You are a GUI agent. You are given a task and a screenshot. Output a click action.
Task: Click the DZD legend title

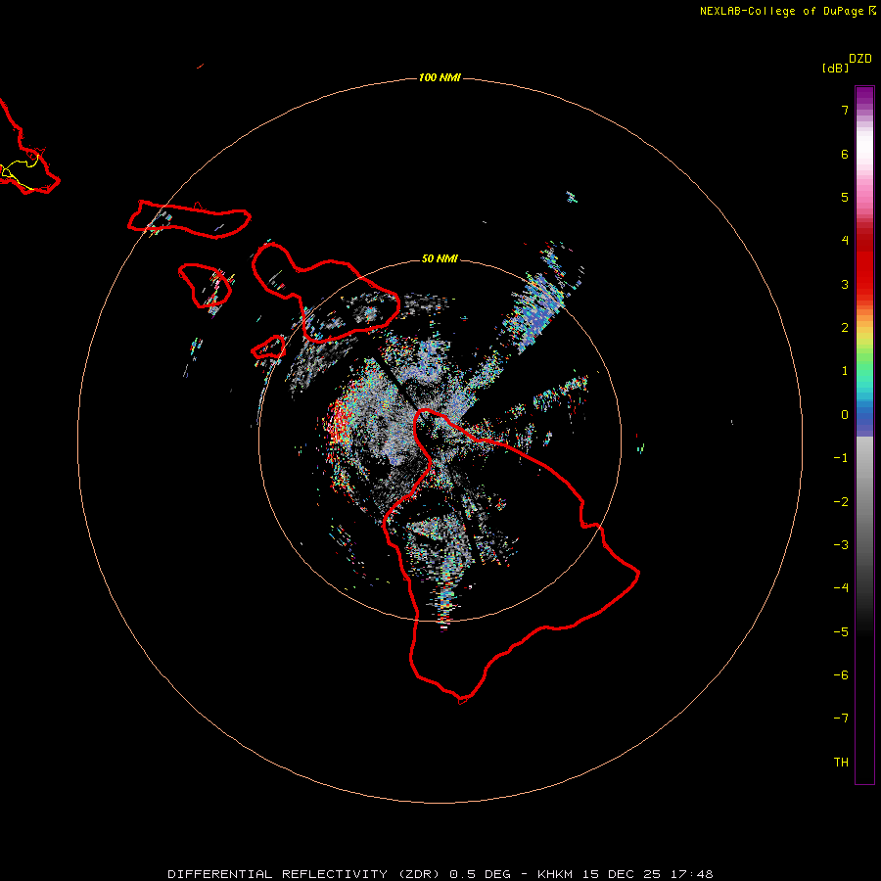860,59
